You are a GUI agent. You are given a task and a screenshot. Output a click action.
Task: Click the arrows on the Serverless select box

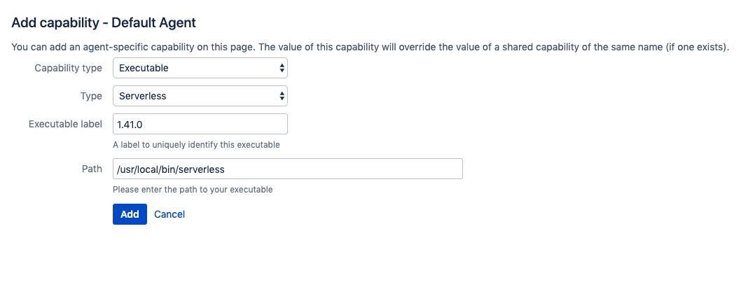(x=282, y=96)
